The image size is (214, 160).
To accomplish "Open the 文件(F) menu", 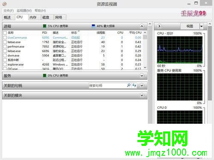I will pyautogui.click(x=9, y=11).
